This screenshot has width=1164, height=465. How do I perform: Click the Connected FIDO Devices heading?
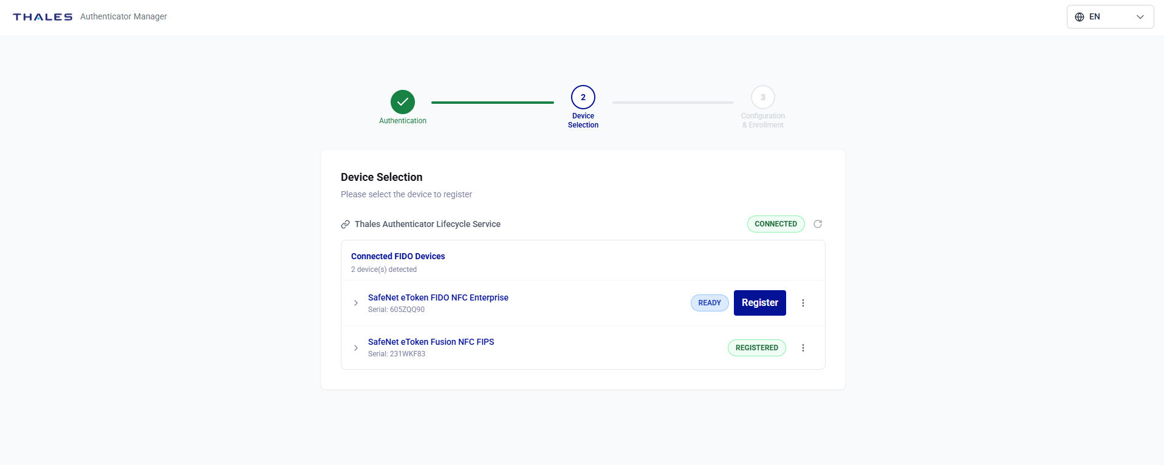coord(398,256)
